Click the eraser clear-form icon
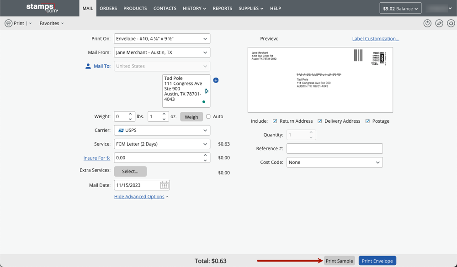 439,23
